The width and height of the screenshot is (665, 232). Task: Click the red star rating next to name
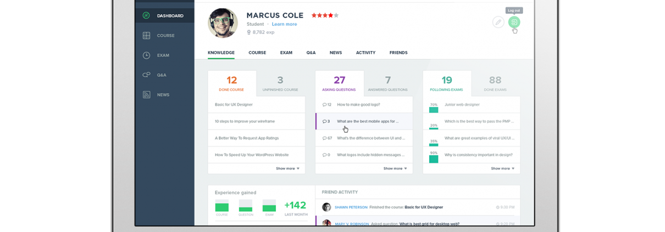click(325, 15)
